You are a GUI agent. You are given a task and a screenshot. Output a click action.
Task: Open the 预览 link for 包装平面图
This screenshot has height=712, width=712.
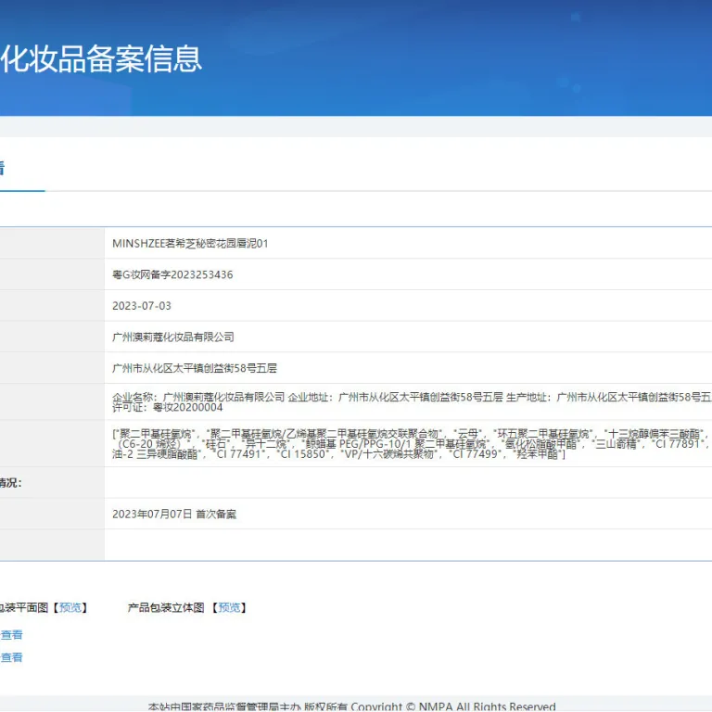click(x=70, y=607)
